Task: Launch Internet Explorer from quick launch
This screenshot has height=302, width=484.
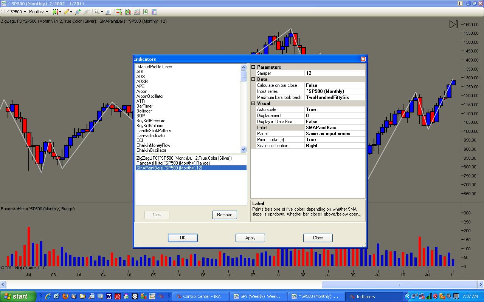Action: [48, 296]
